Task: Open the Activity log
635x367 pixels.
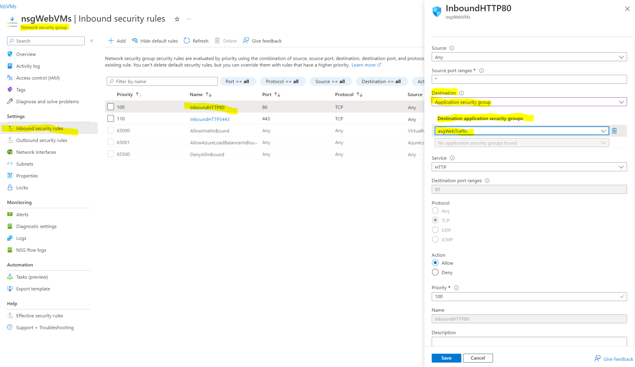Action: [28, 66]
